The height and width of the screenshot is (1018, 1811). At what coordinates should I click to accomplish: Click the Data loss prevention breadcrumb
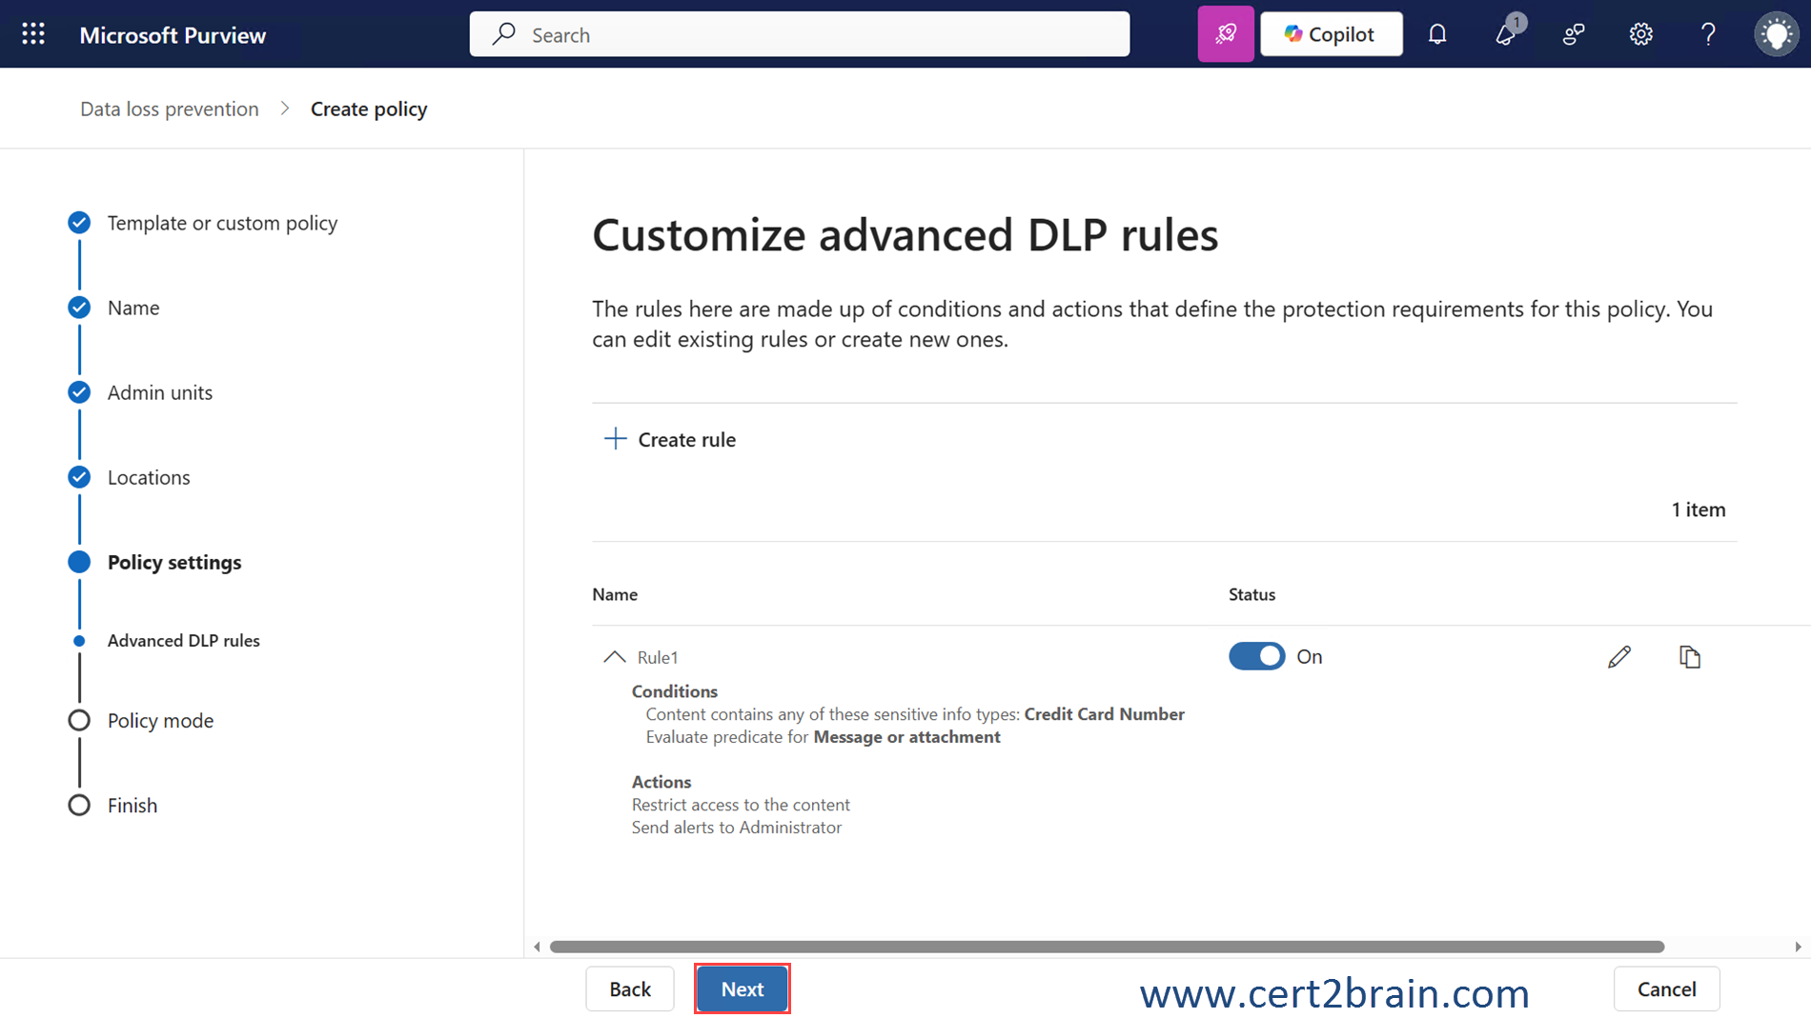point(170,109)
